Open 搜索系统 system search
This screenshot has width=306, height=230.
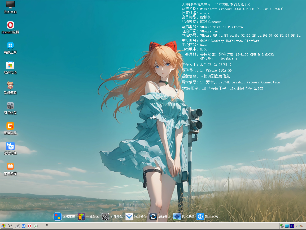(x=200, y=216)
